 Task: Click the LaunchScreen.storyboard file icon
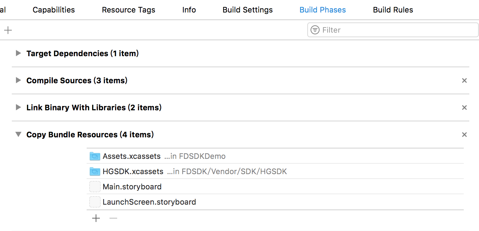(95, 202)
